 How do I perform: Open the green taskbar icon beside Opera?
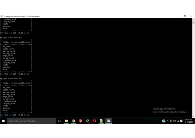coord(88,121)
